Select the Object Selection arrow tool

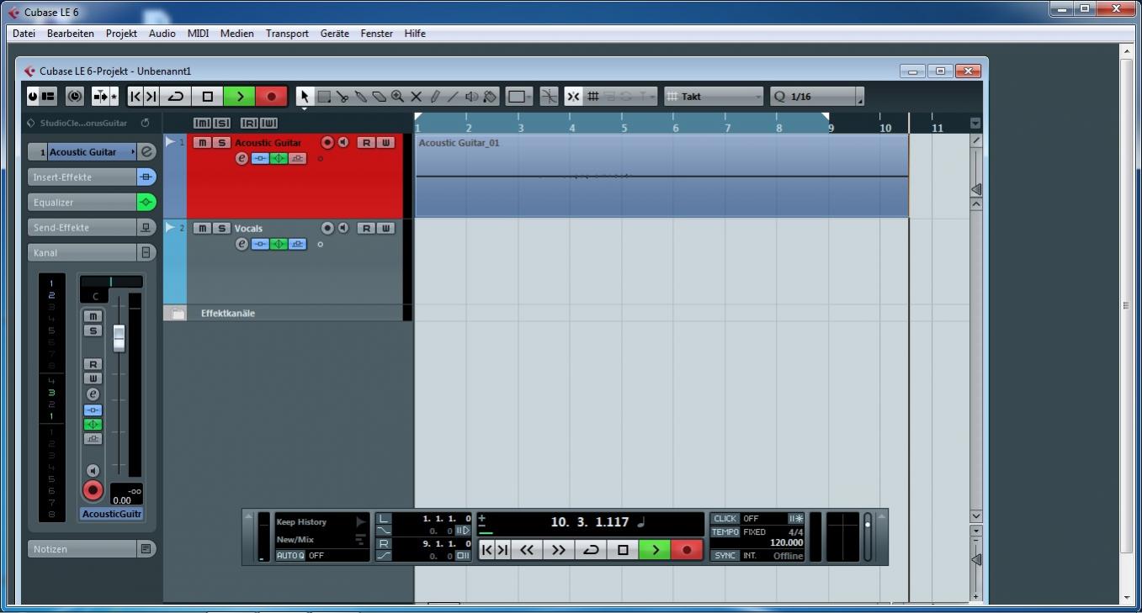point(305,97)
